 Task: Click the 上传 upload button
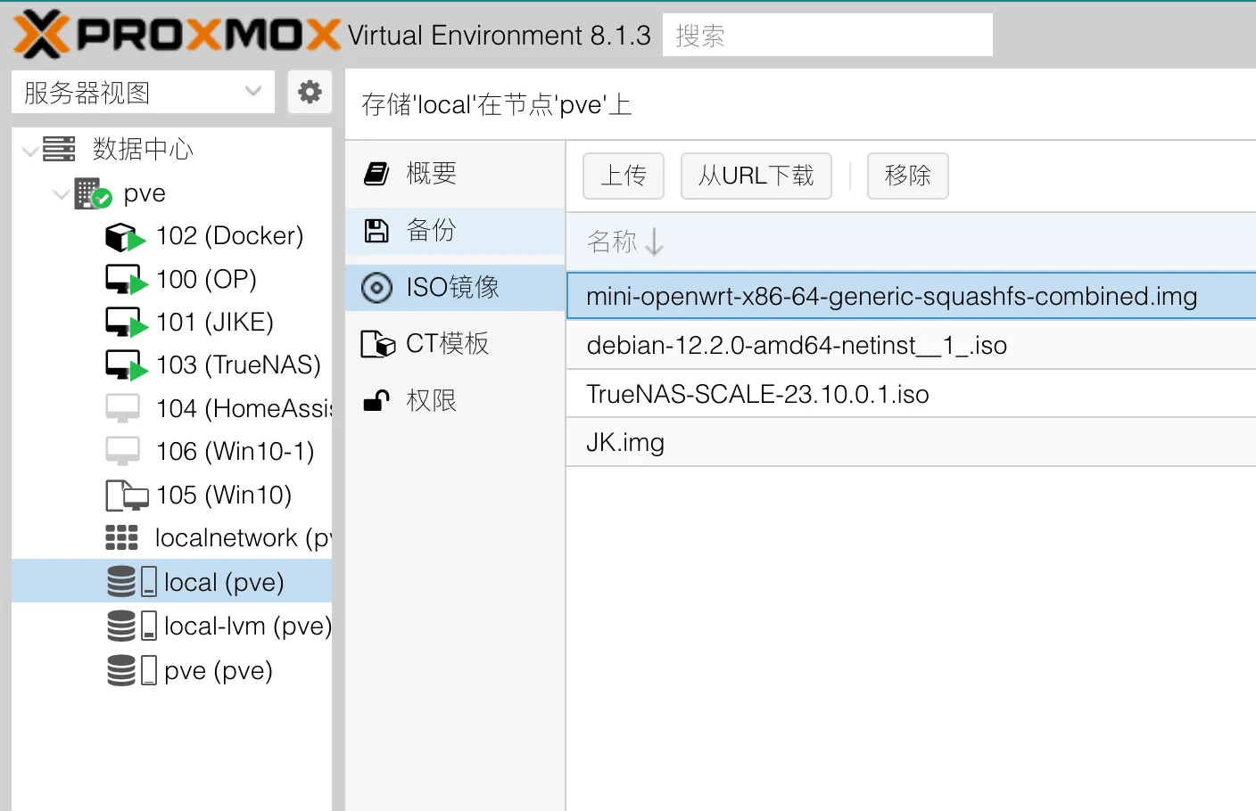[x=624, y=176]
